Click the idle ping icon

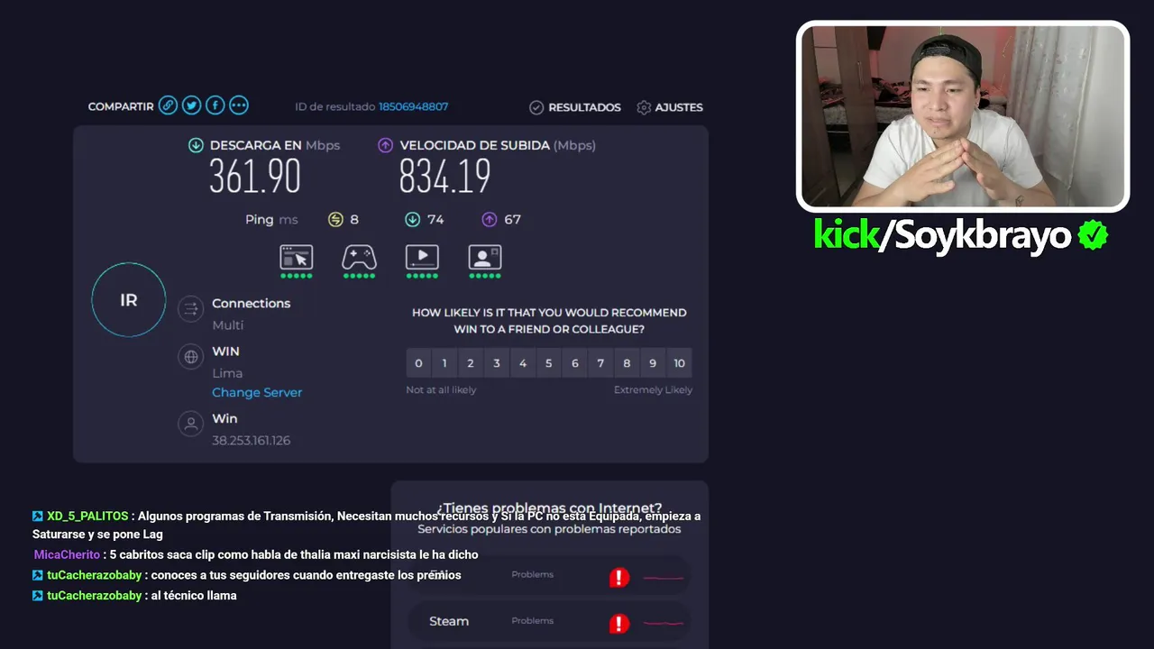(335, 219)
